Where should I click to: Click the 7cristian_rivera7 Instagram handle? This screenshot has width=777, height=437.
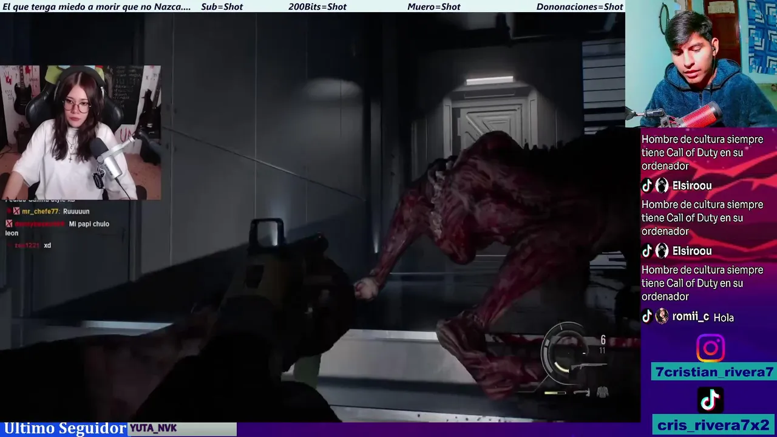(714, 372)
